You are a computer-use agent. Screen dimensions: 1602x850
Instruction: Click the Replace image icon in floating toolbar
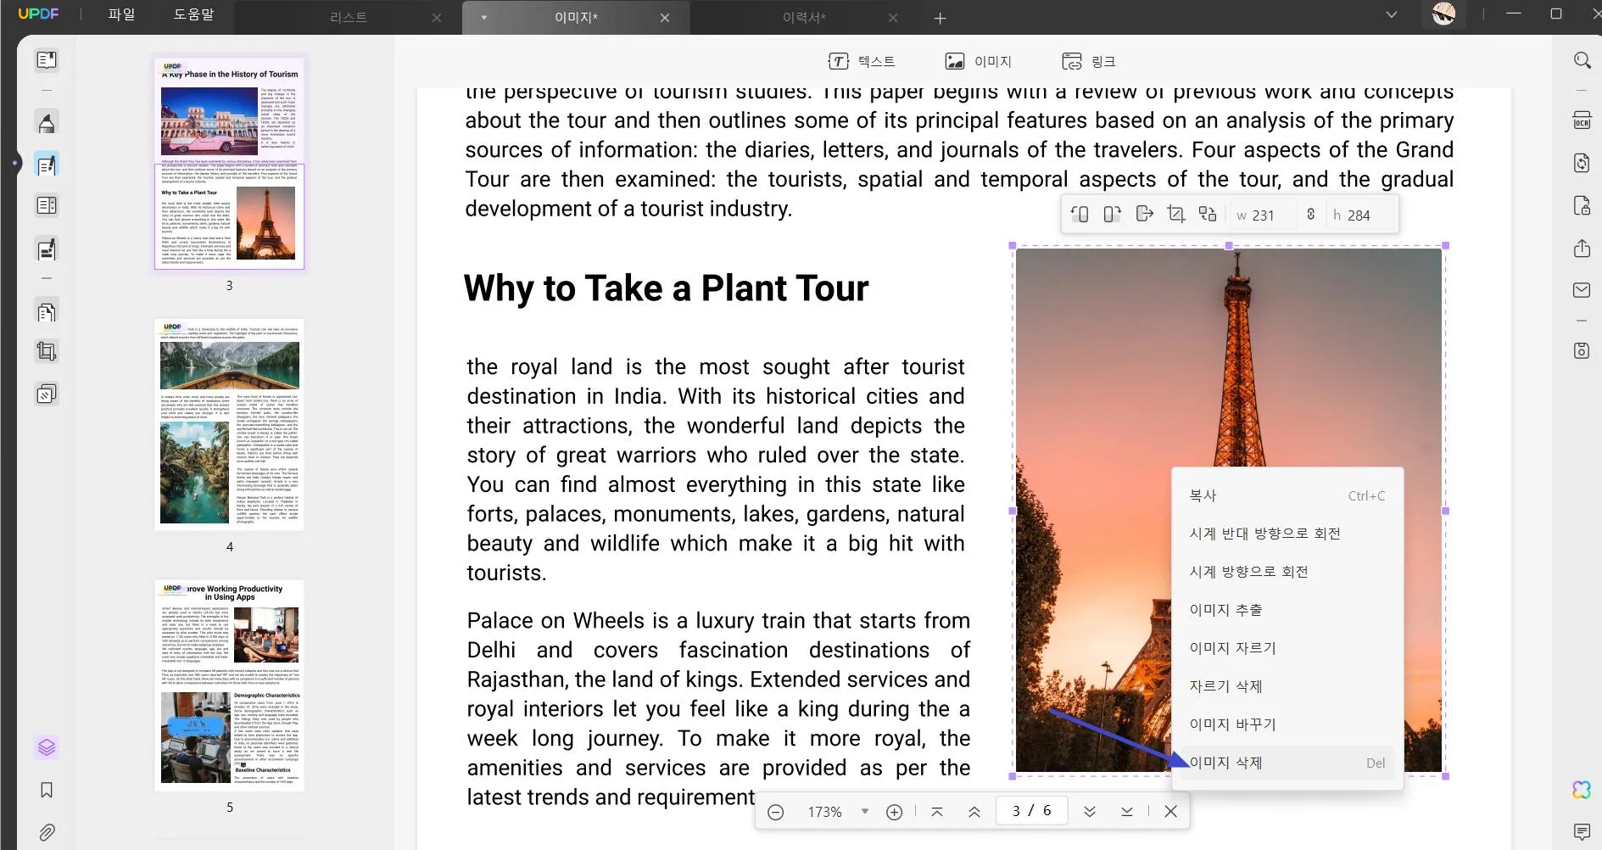(x=1208, y=214)
